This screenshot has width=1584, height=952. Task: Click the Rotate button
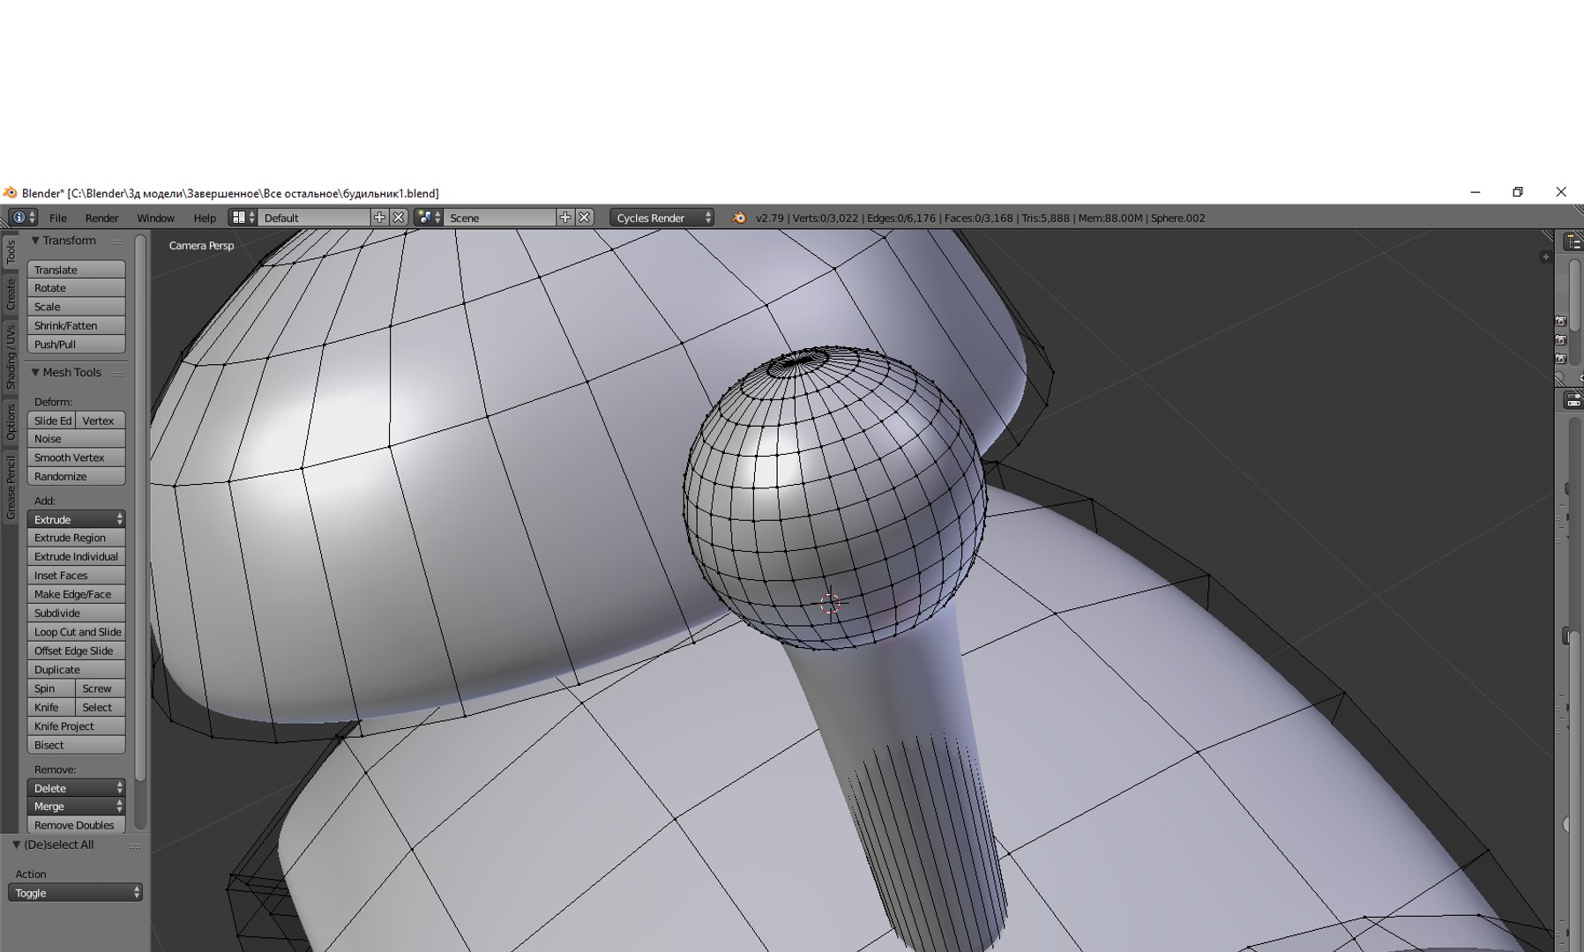(x=76, y=288)
